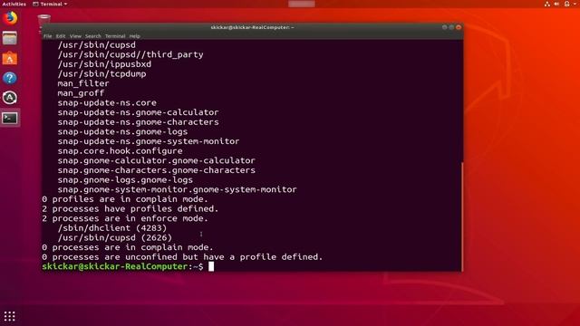Screen dimensions: 580x326
Task: Click the line "man_groff"
Action: coord(81,93)
